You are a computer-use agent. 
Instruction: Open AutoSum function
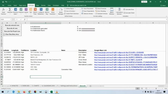click(10, 11)
